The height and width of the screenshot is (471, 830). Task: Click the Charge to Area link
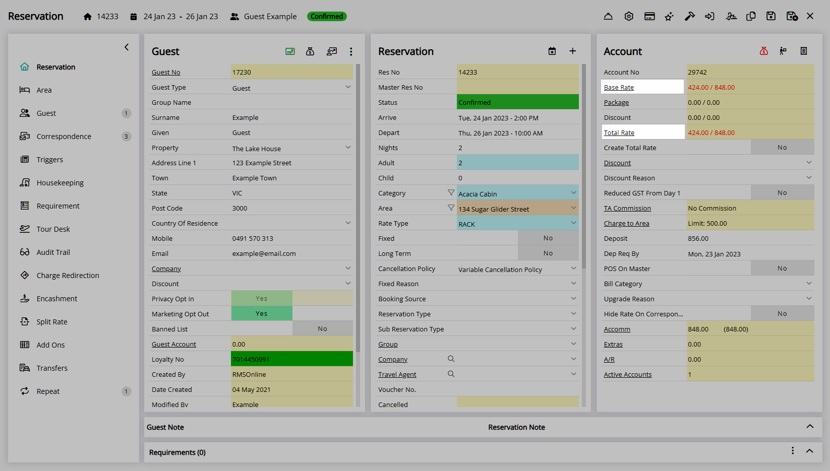tap(627, 223)
